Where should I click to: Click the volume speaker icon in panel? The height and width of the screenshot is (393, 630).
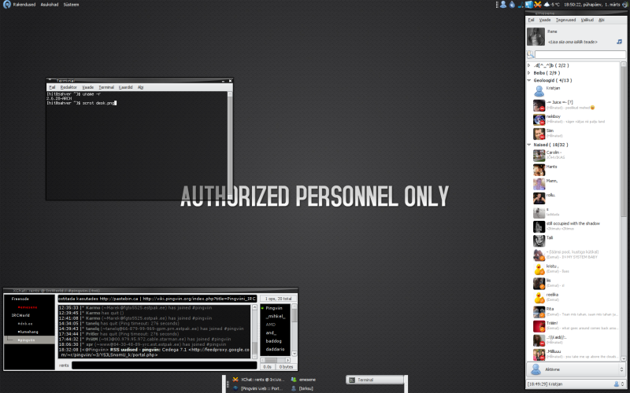click(x=624, y=5)
